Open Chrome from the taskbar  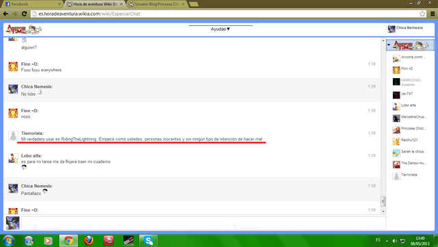click(x=68, y=241)
